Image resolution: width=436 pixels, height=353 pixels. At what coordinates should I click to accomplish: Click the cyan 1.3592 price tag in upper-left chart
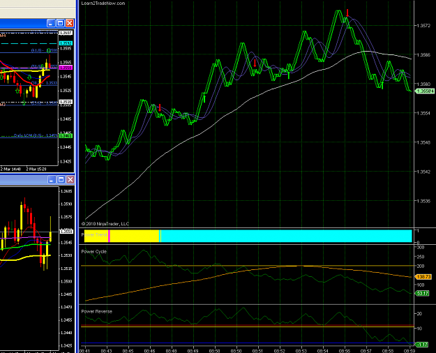coord(66,43)
